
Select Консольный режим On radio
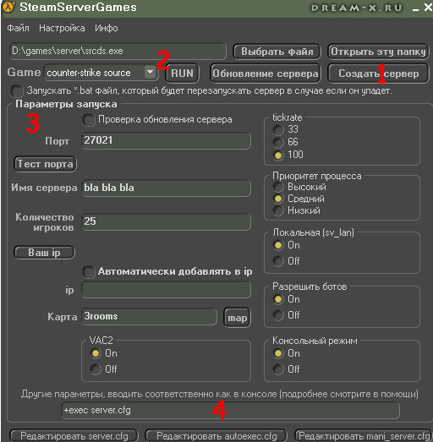[278, 353]
